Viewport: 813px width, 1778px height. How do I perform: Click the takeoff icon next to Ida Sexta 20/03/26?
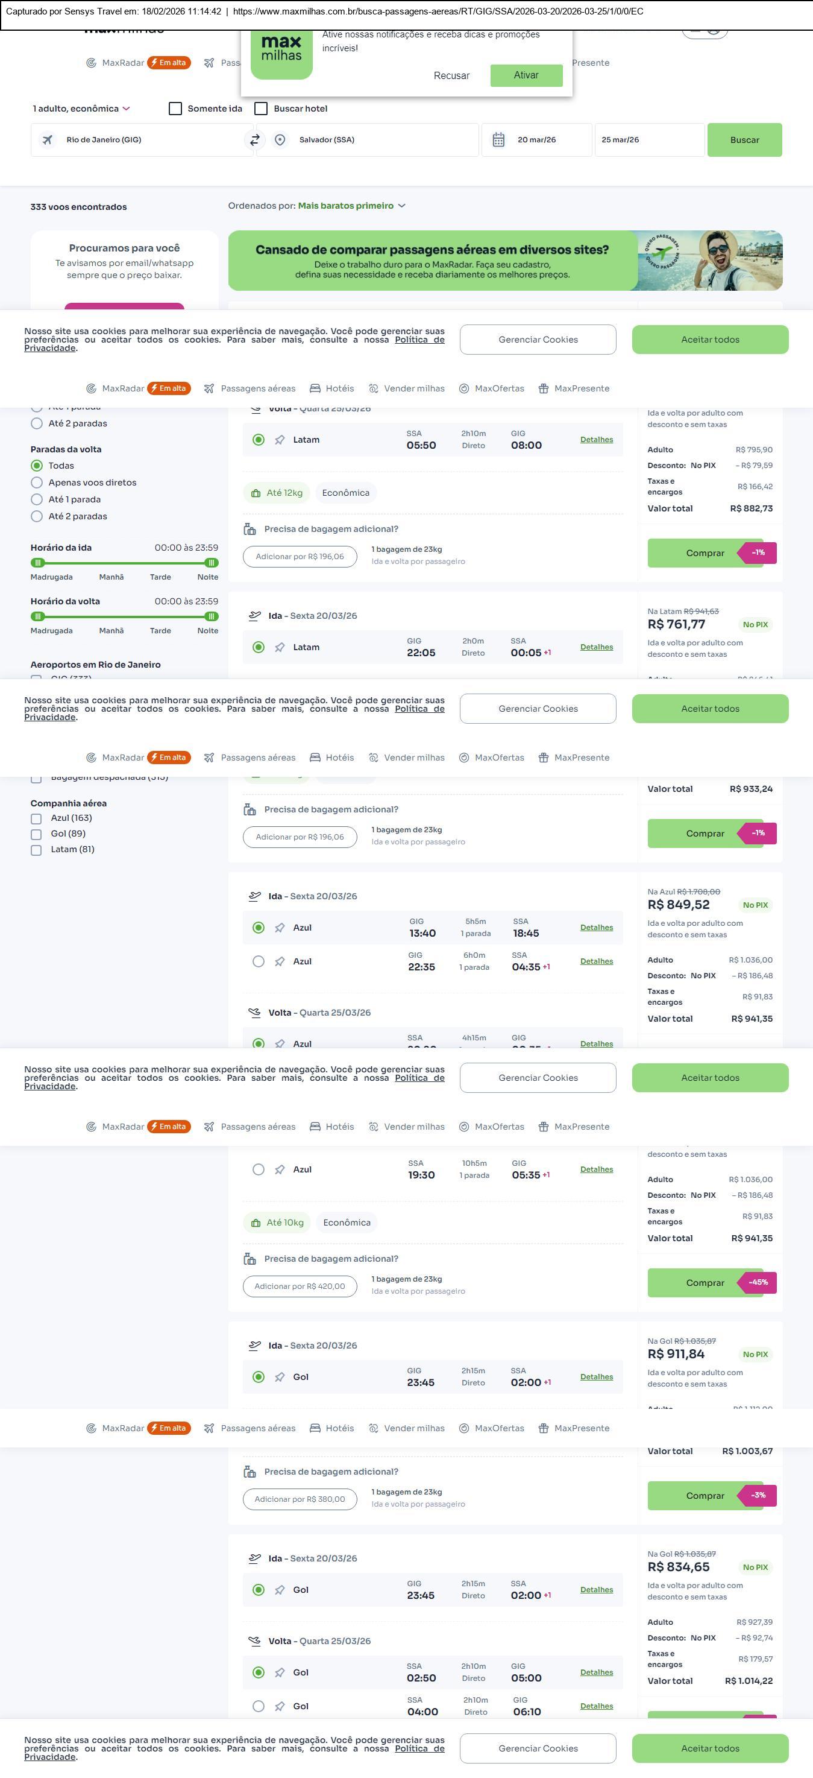[x=254, y=616]
